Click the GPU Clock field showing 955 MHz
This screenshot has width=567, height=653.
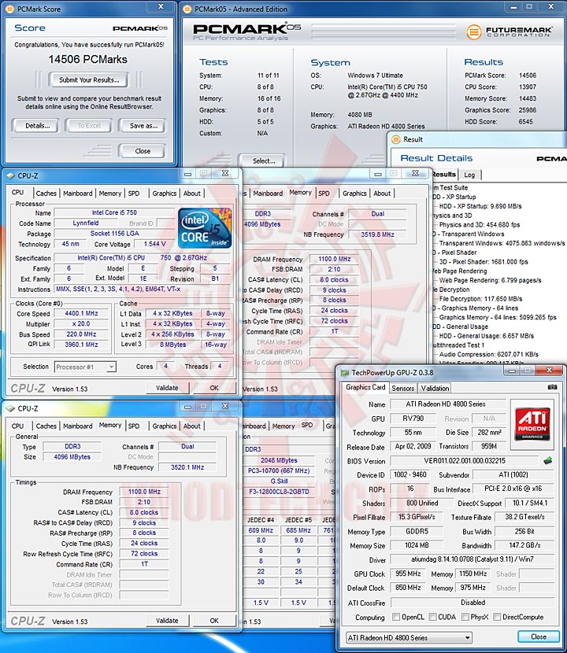(408, 574)
